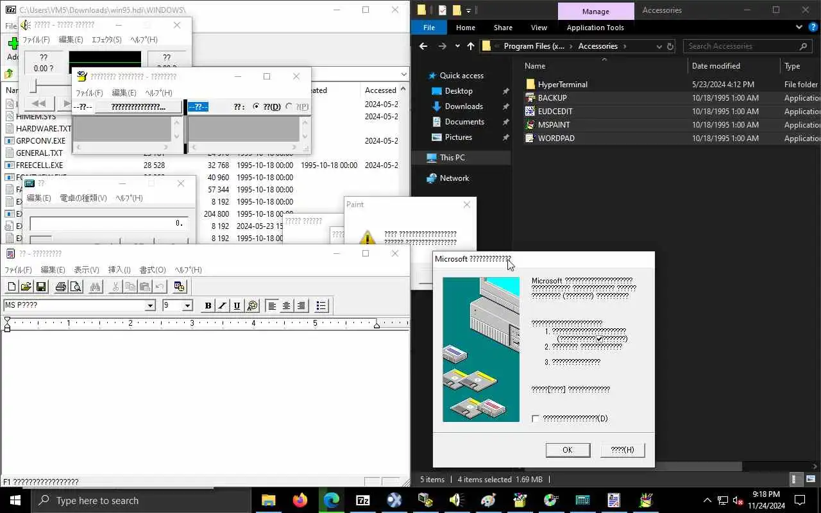The image size is (821, 513).
Task: Click Cut scissors icon in WordPad toolbar
Action: (x=115, y=287)
